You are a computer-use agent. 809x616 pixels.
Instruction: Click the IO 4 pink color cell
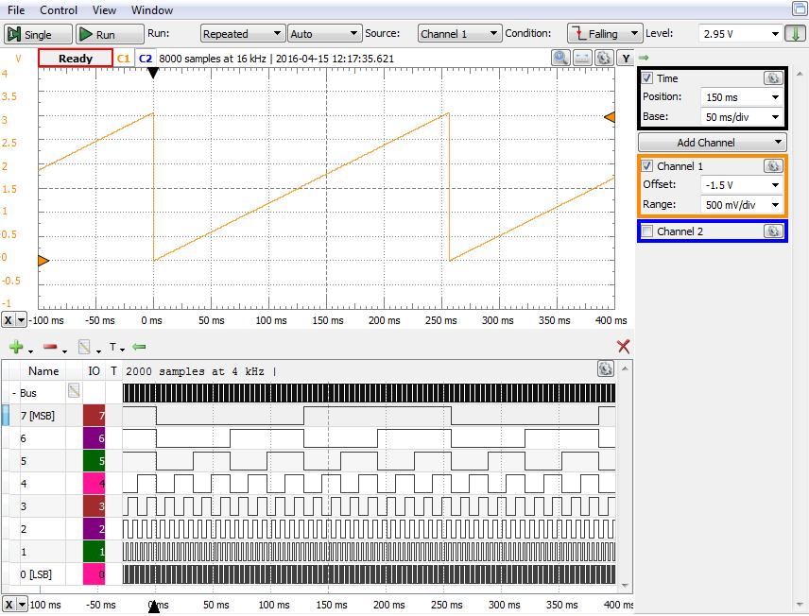[x=94, y=484]
